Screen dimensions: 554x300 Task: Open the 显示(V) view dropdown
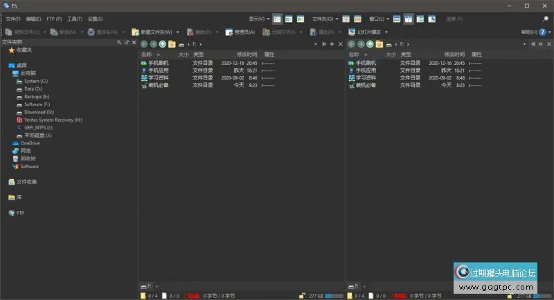259,19
